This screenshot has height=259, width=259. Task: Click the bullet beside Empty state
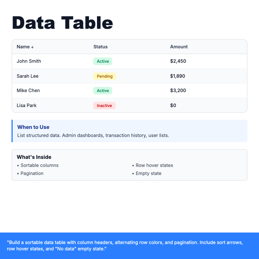coord(133,174)
